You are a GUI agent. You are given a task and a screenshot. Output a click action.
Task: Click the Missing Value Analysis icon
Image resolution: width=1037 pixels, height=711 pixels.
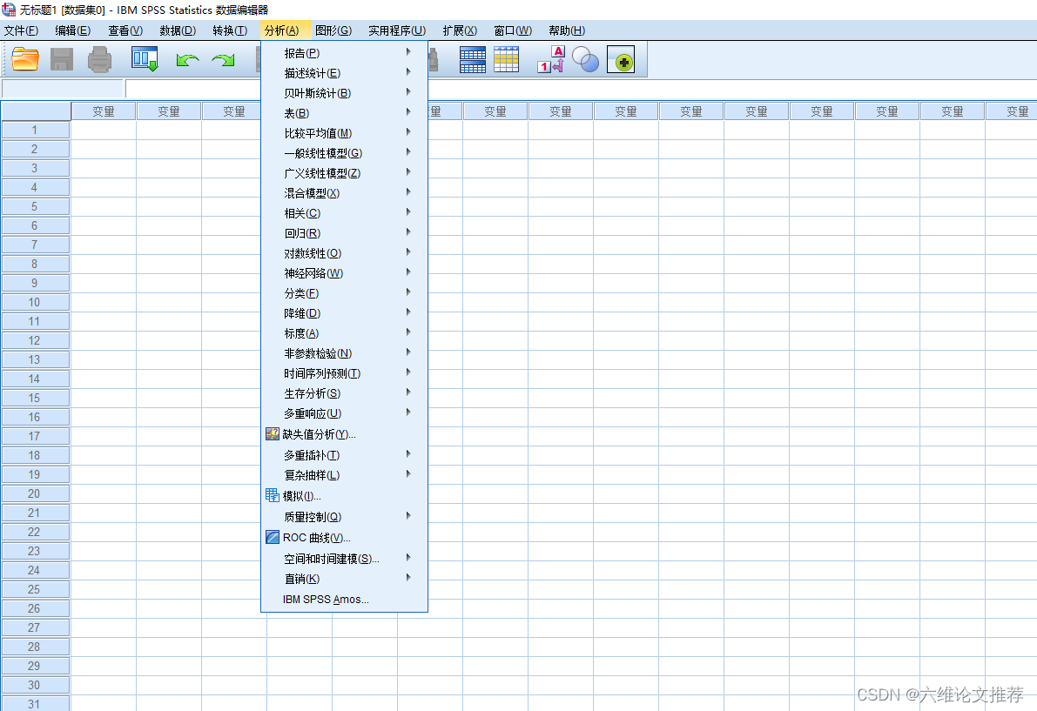[273, 434]
